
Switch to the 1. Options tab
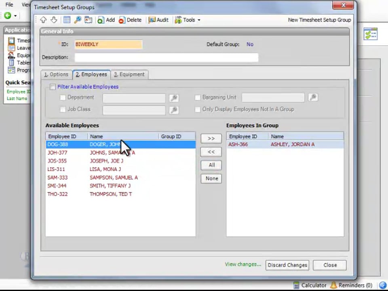pyautogui.click(x=57, y=74)
